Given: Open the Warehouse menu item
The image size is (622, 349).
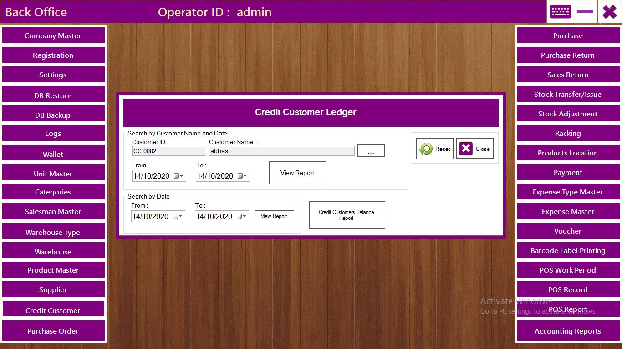Looking at the screenshot, I should (x=53, y=251).
